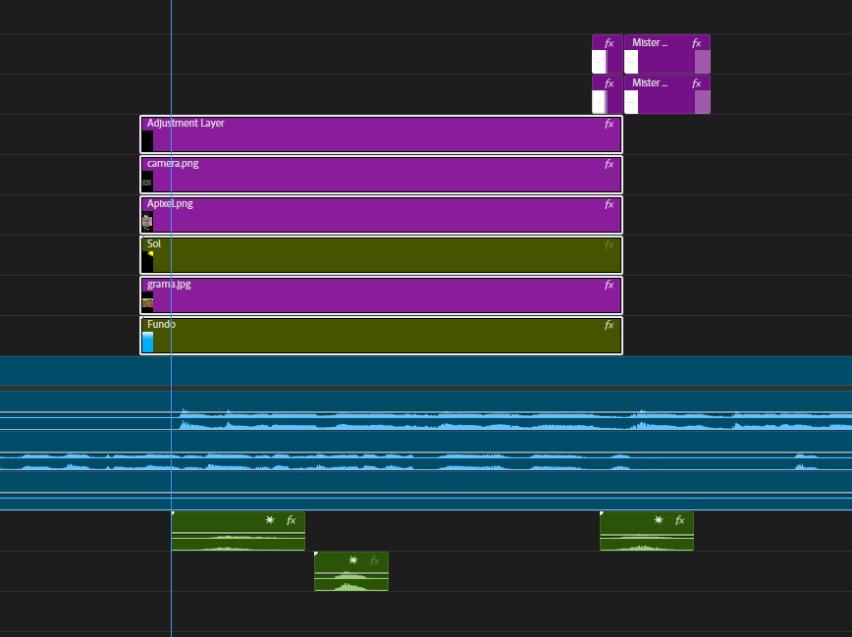Select the middle green audio clip waveform
The image size is (852, 637).
tap(351, 580)
